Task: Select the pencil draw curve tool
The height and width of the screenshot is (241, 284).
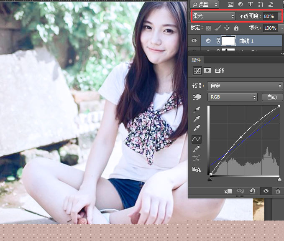Action: pyautogui.click(x=197, y=149)
